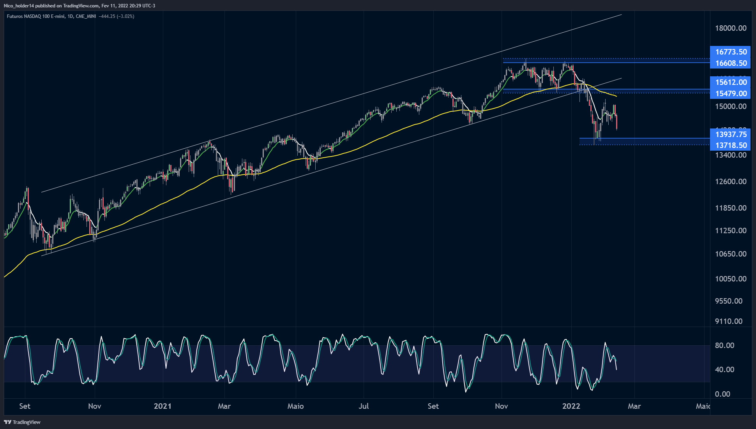Click the 80.00 oscillator scale value
The image size is (756, 429).
coord(724,345)
